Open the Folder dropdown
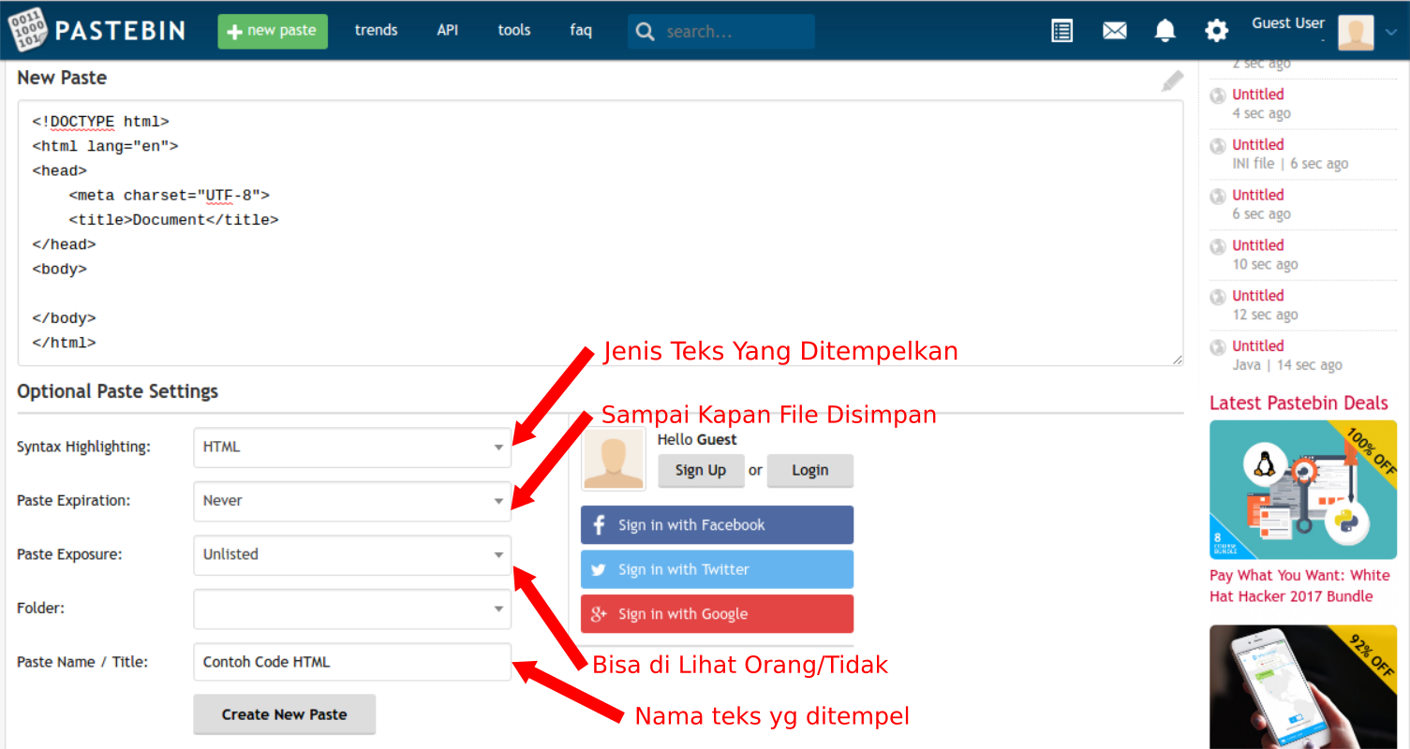Screen dimensions: 1410x749 (x=352, y=609)
